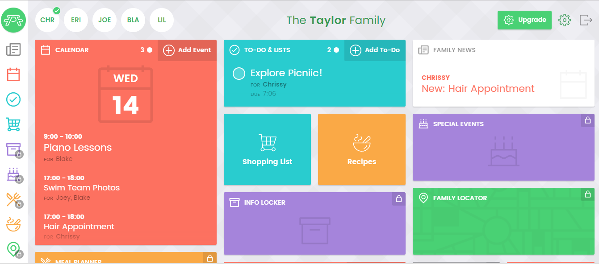The height and width of the screenshot is (264, 599).
Task: Click the lock icon on Info Locker card
Action: tap(399, 199)
